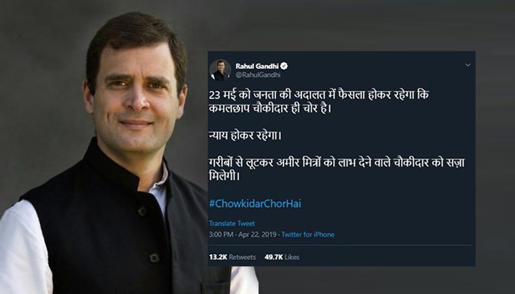View the 13.2K Retweets list
This screenshot has height=294, width=515.
pyautogui.click(x=232, y=257)
